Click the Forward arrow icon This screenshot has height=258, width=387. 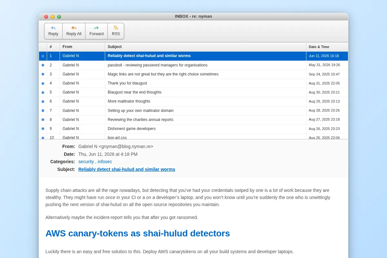(x=96, y=28)
